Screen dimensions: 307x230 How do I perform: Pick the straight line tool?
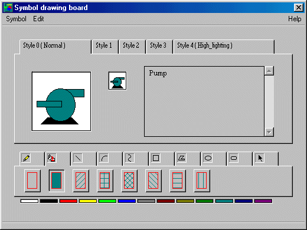point(78,158)
